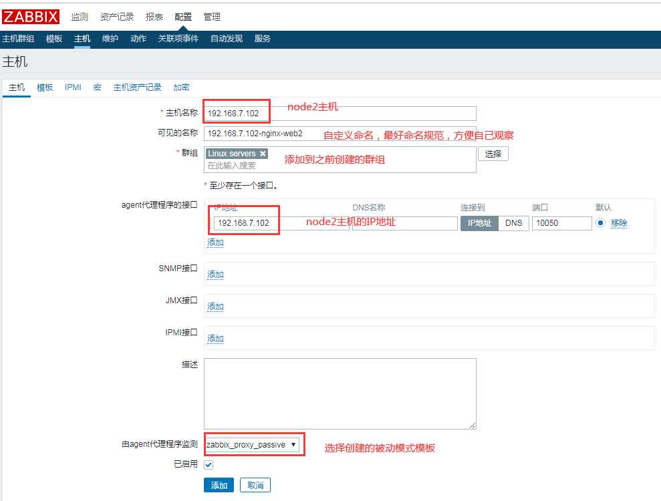
Task: Add JMX interface via 添加 link
Action: coord(215,307)
